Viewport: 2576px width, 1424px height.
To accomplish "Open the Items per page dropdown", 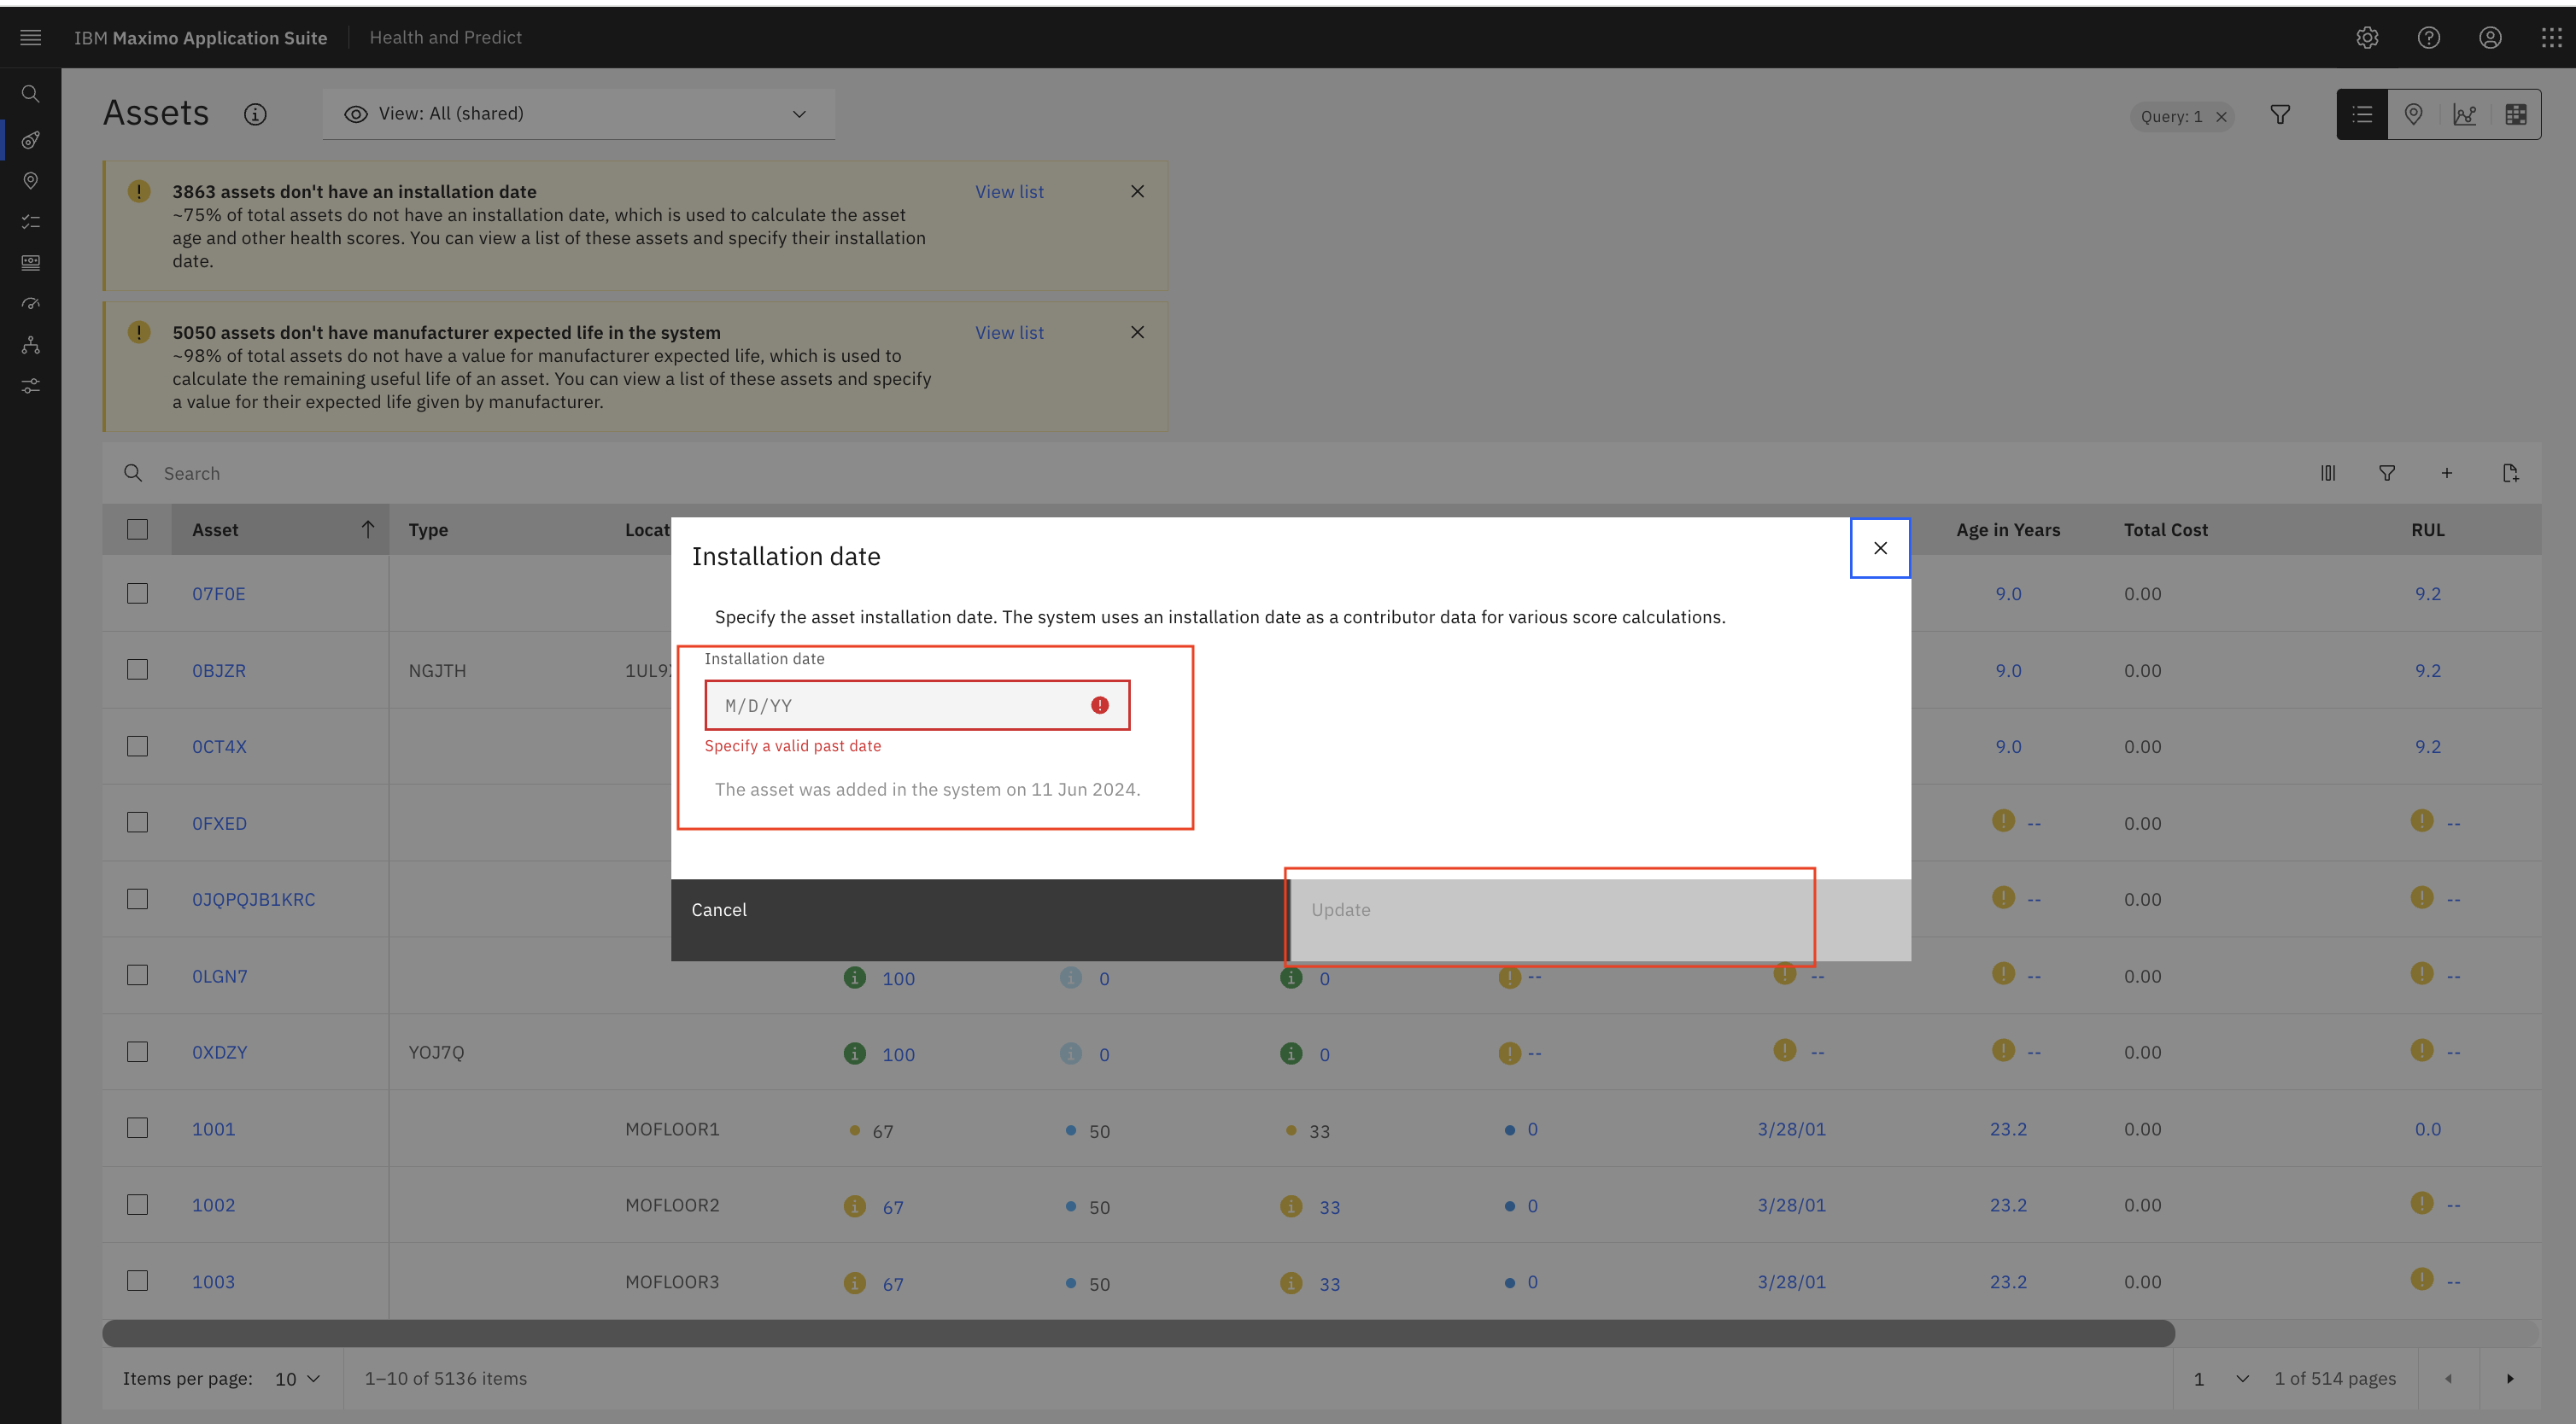I will coord(297,1379).
